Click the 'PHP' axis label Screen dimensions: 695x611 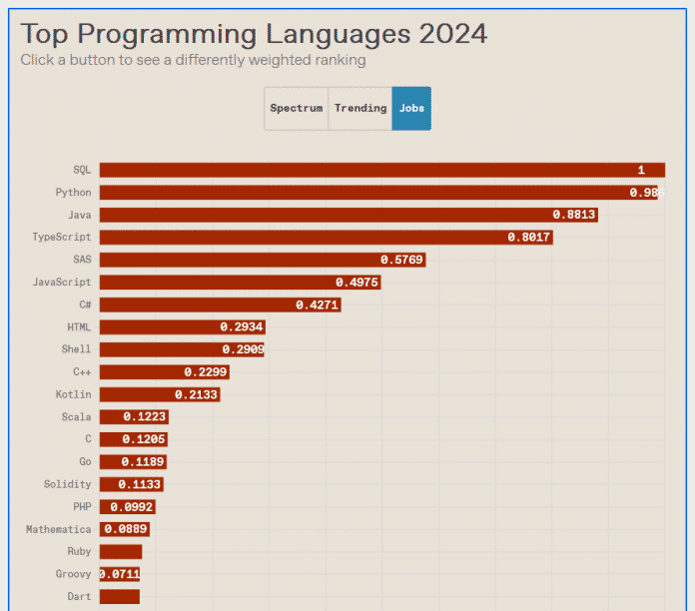tap(82, 507)
